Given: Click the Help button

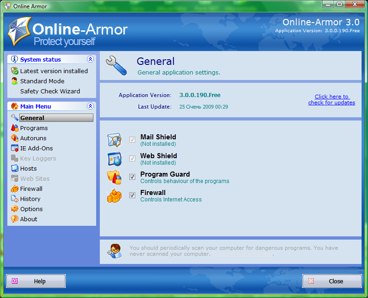Looking at the screenshot, I should (36, 281).
